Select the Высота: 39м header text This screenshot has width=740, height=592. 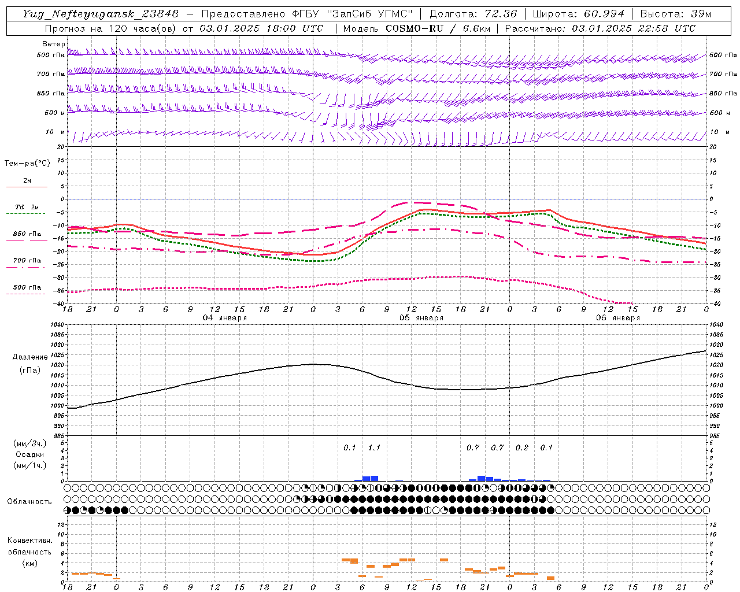click(x=676, y=14)
